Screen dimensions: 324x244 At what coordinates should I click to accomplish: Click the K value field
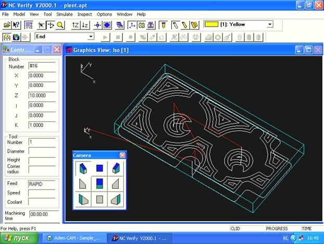pos(42,125)
